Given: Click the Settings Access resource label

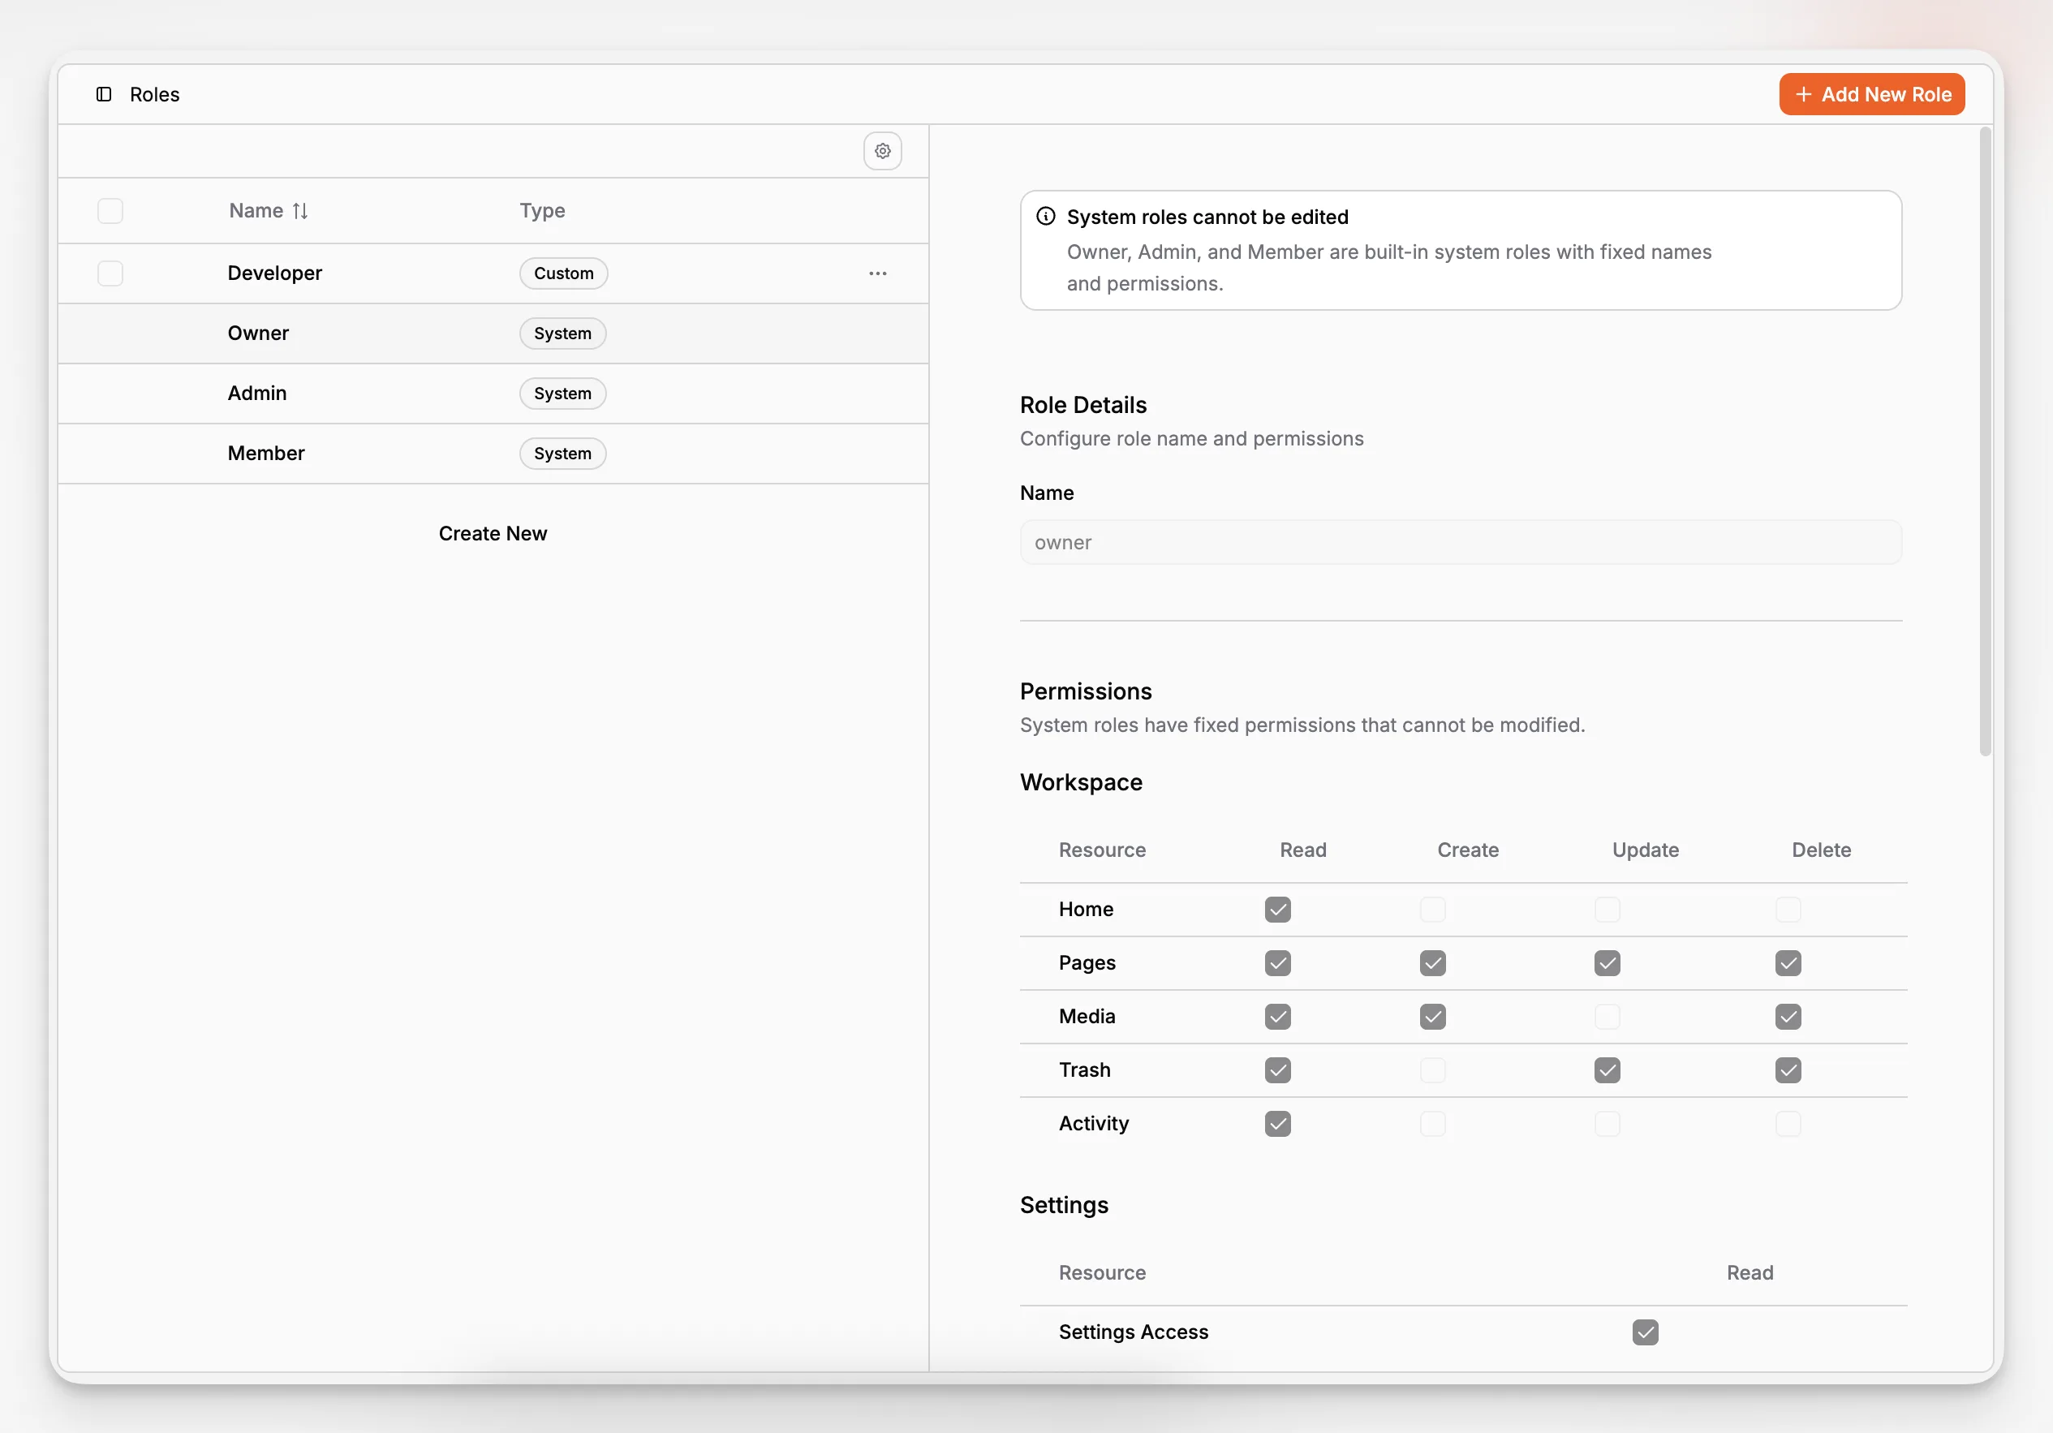Looking at the screenshot, I should (1133, 1332).
